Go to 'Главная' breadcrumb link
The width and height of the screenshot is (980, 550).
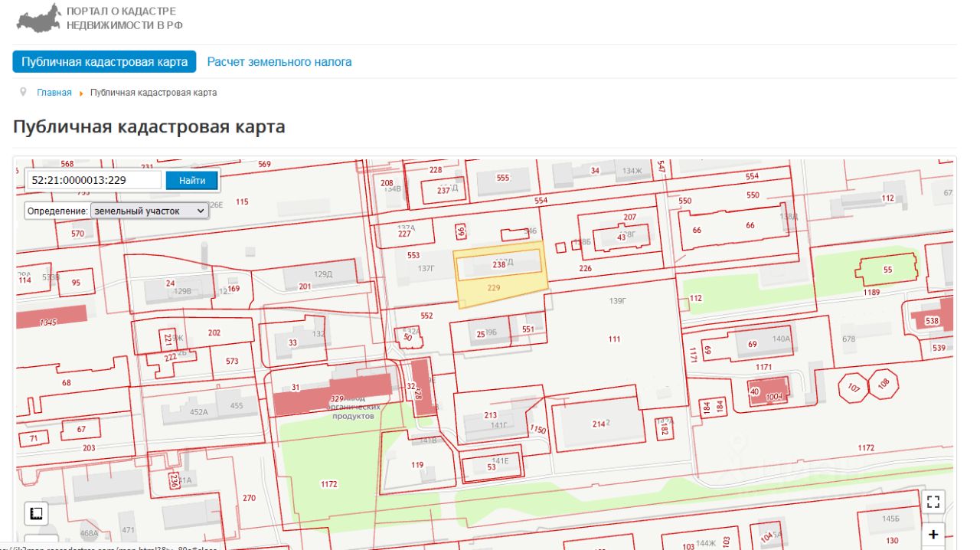tap(54, 93)
